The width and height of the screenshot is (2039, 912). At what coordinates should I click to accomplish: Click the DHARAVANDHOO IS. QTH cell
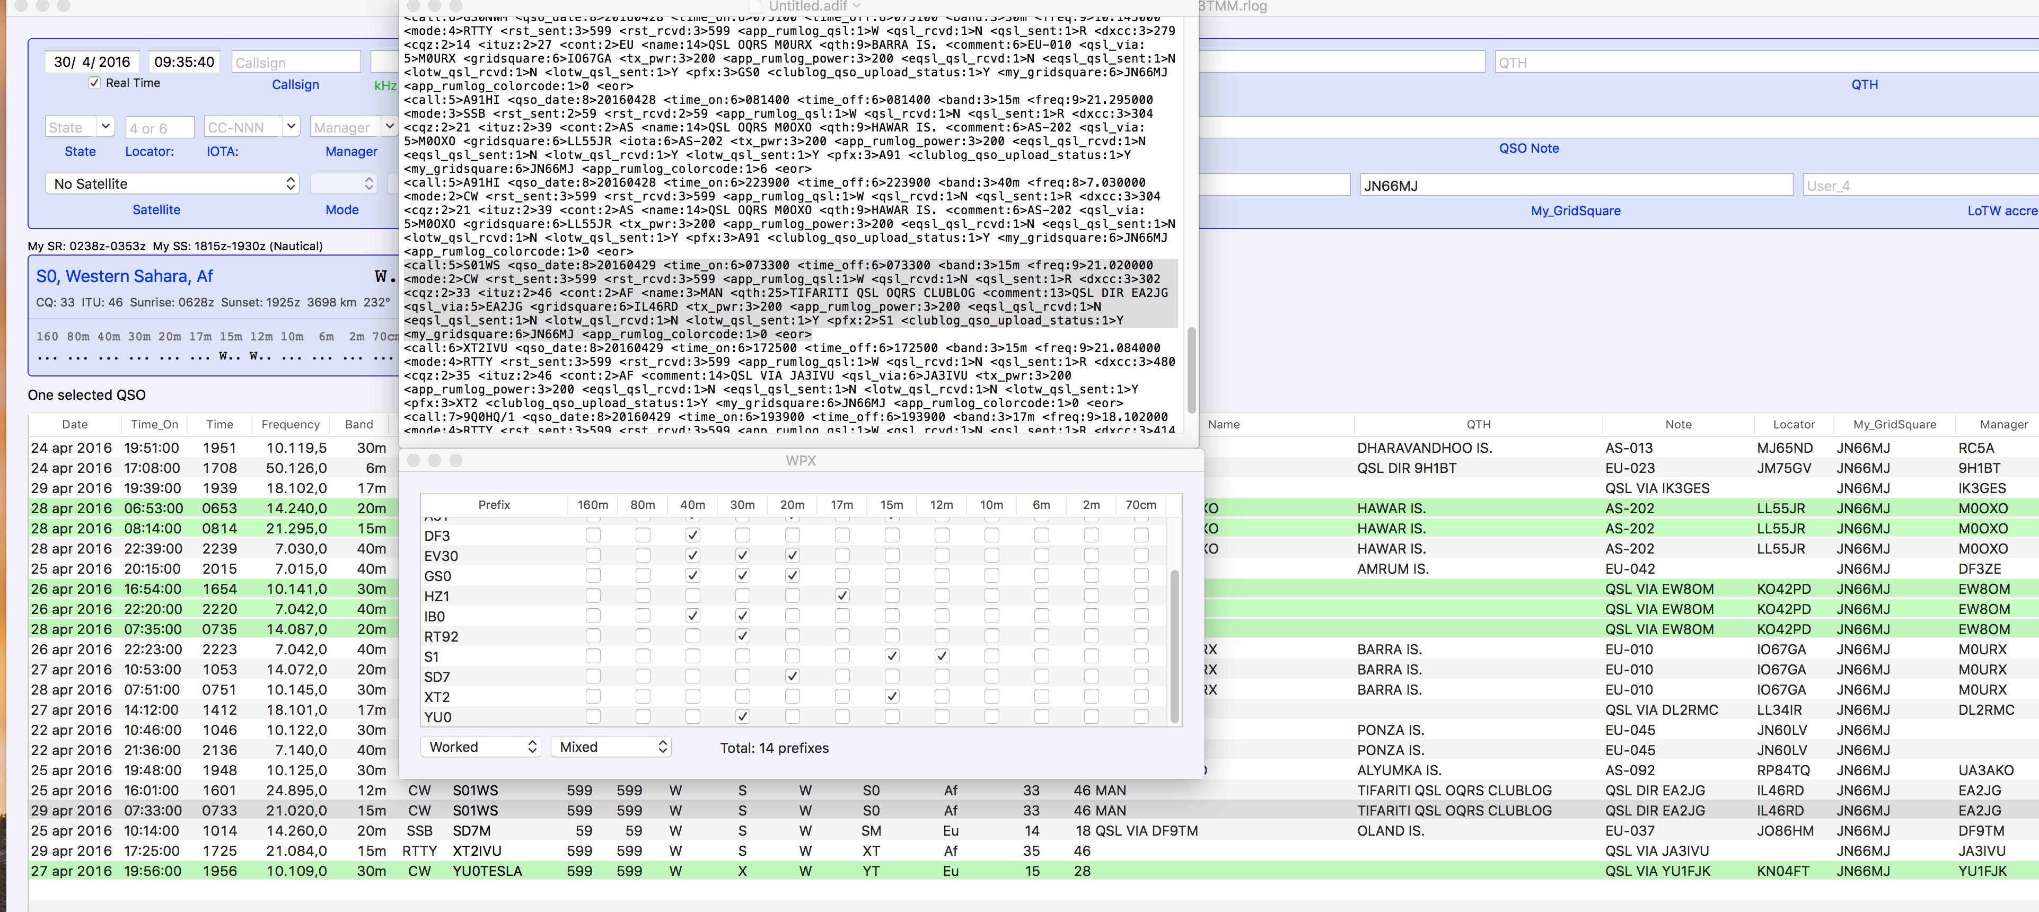[x=1424, y=448]
